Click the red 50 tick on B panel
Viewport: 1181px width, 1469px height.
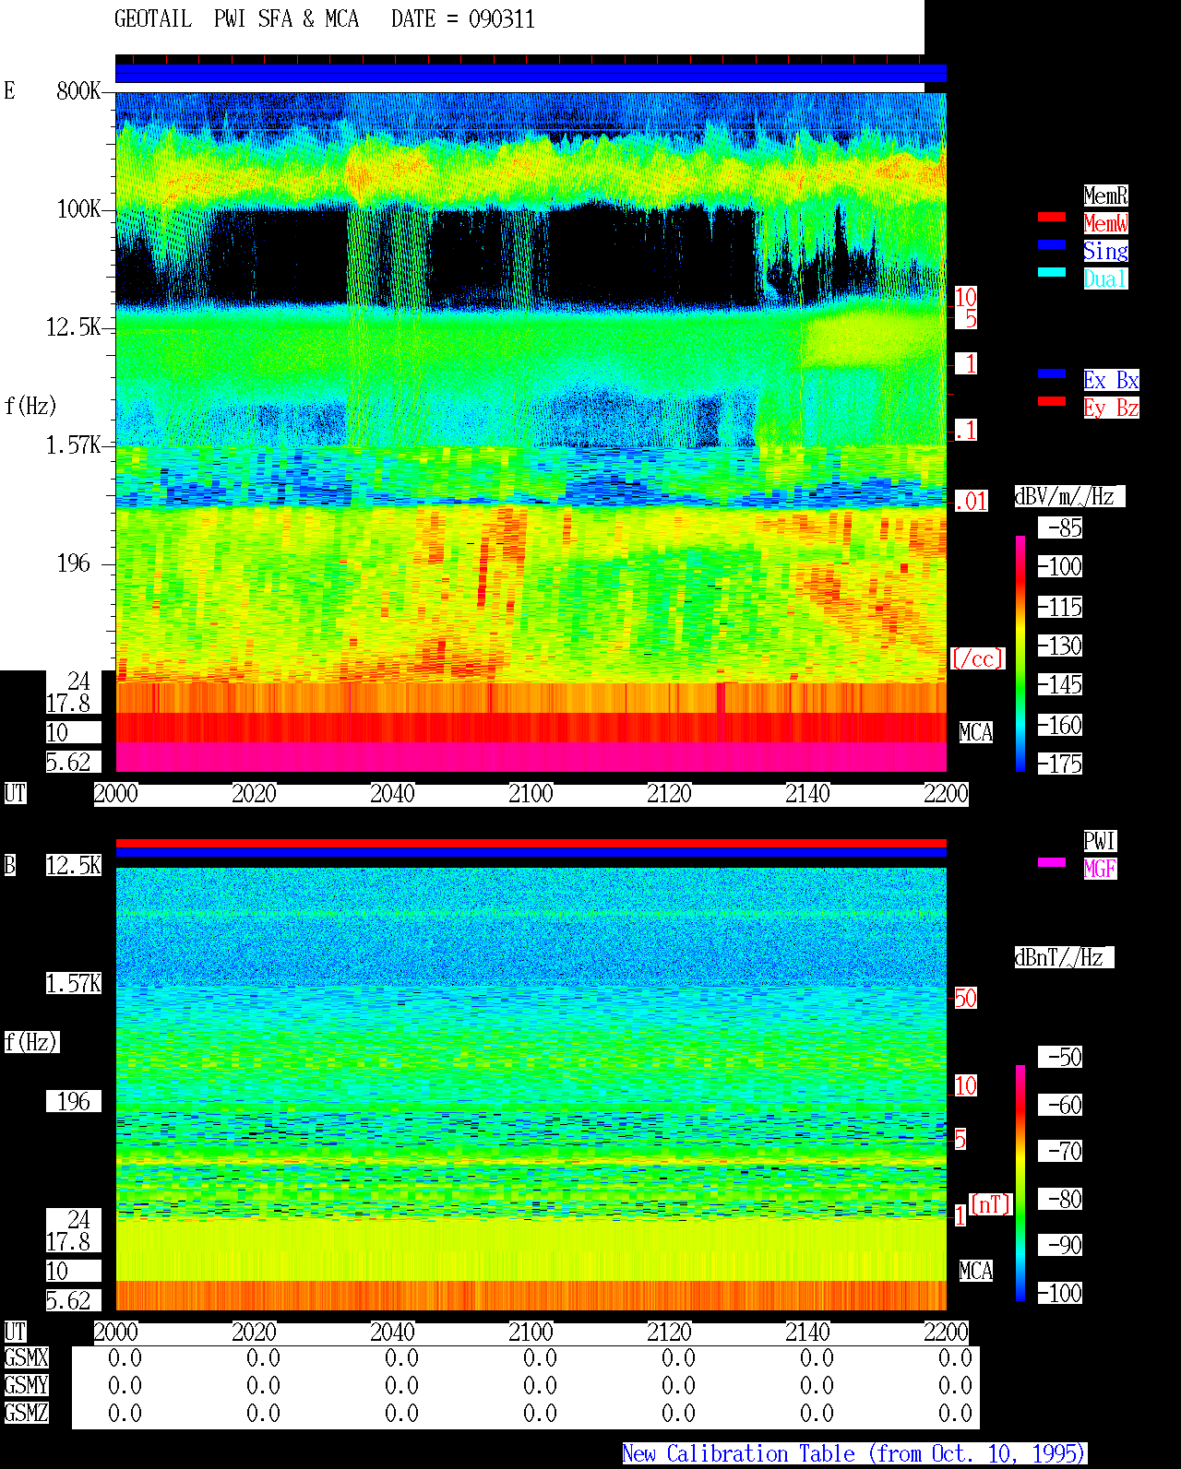pos(965,998)
